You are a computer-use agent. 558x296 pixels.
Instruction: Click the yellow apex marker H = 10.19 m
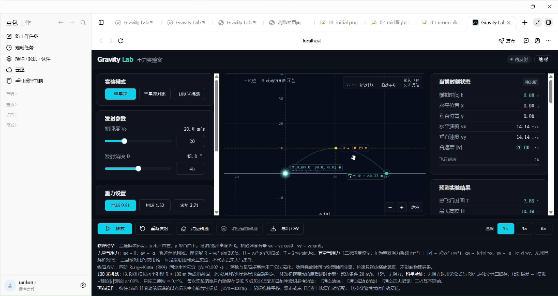(x=336, y=148)
